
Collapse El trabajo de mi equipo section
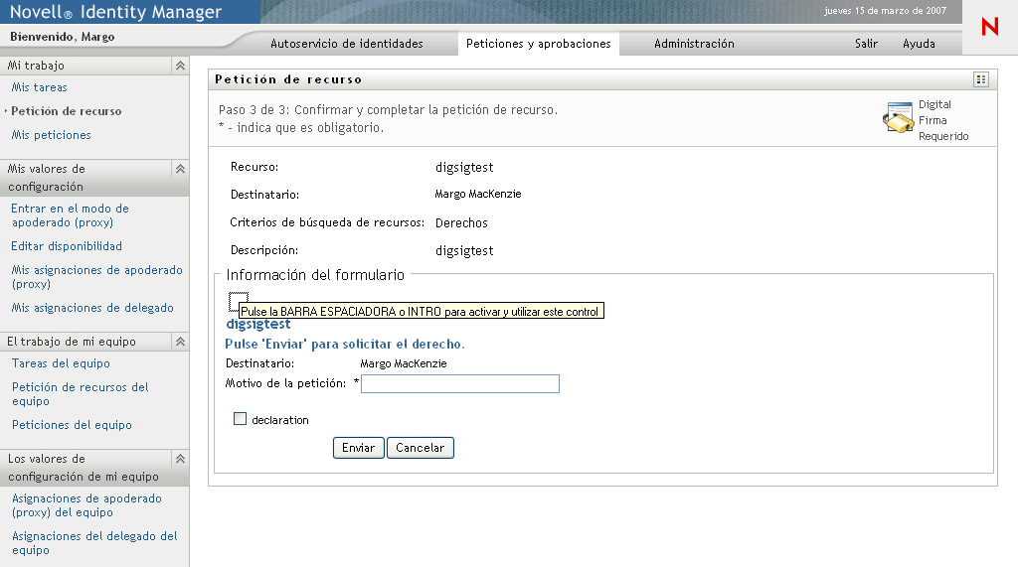click(181, 342)
